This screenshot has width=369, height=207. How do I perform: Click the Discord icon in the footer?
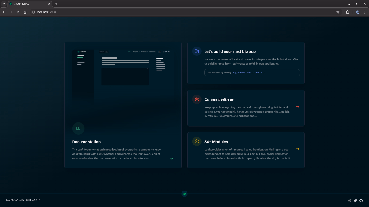coord(350,200)
